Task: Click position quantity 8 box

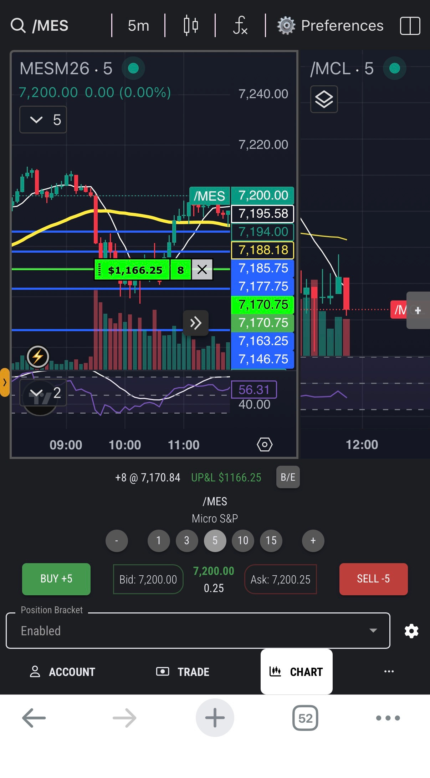Action: [x=181, y=270]
